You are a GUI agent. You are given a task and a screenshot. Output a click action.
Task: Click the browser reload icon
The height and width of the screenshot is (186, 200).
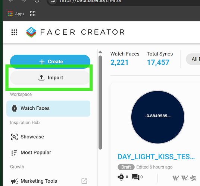click(37, 1)
